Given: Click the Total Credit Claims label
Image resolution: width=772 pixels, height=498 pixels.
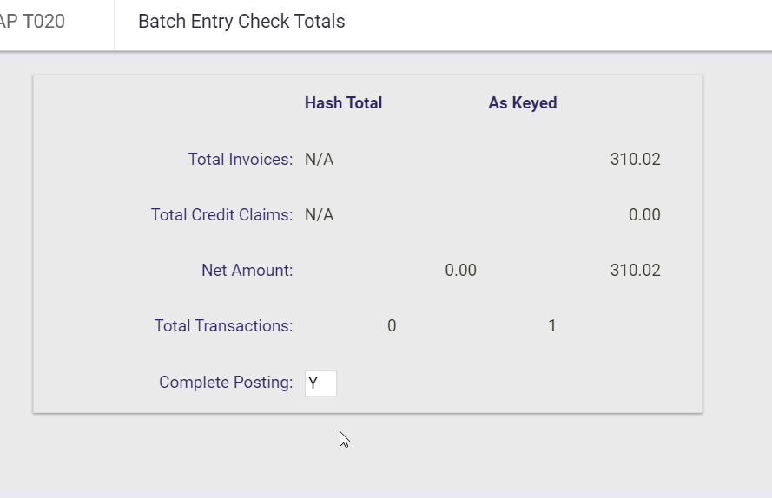Looking at the screenshot, I should [x=221, y=215].
